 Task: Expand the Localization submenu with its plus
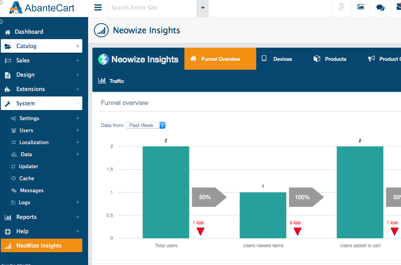pyautogui.click(x=78, y=142)
